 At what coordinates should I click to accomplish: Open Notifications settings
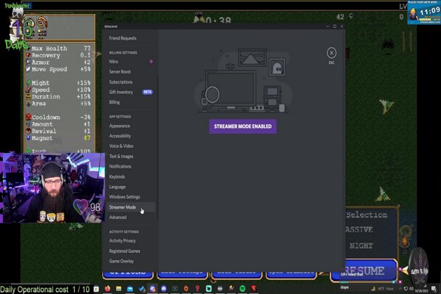(x=120, y=166)
